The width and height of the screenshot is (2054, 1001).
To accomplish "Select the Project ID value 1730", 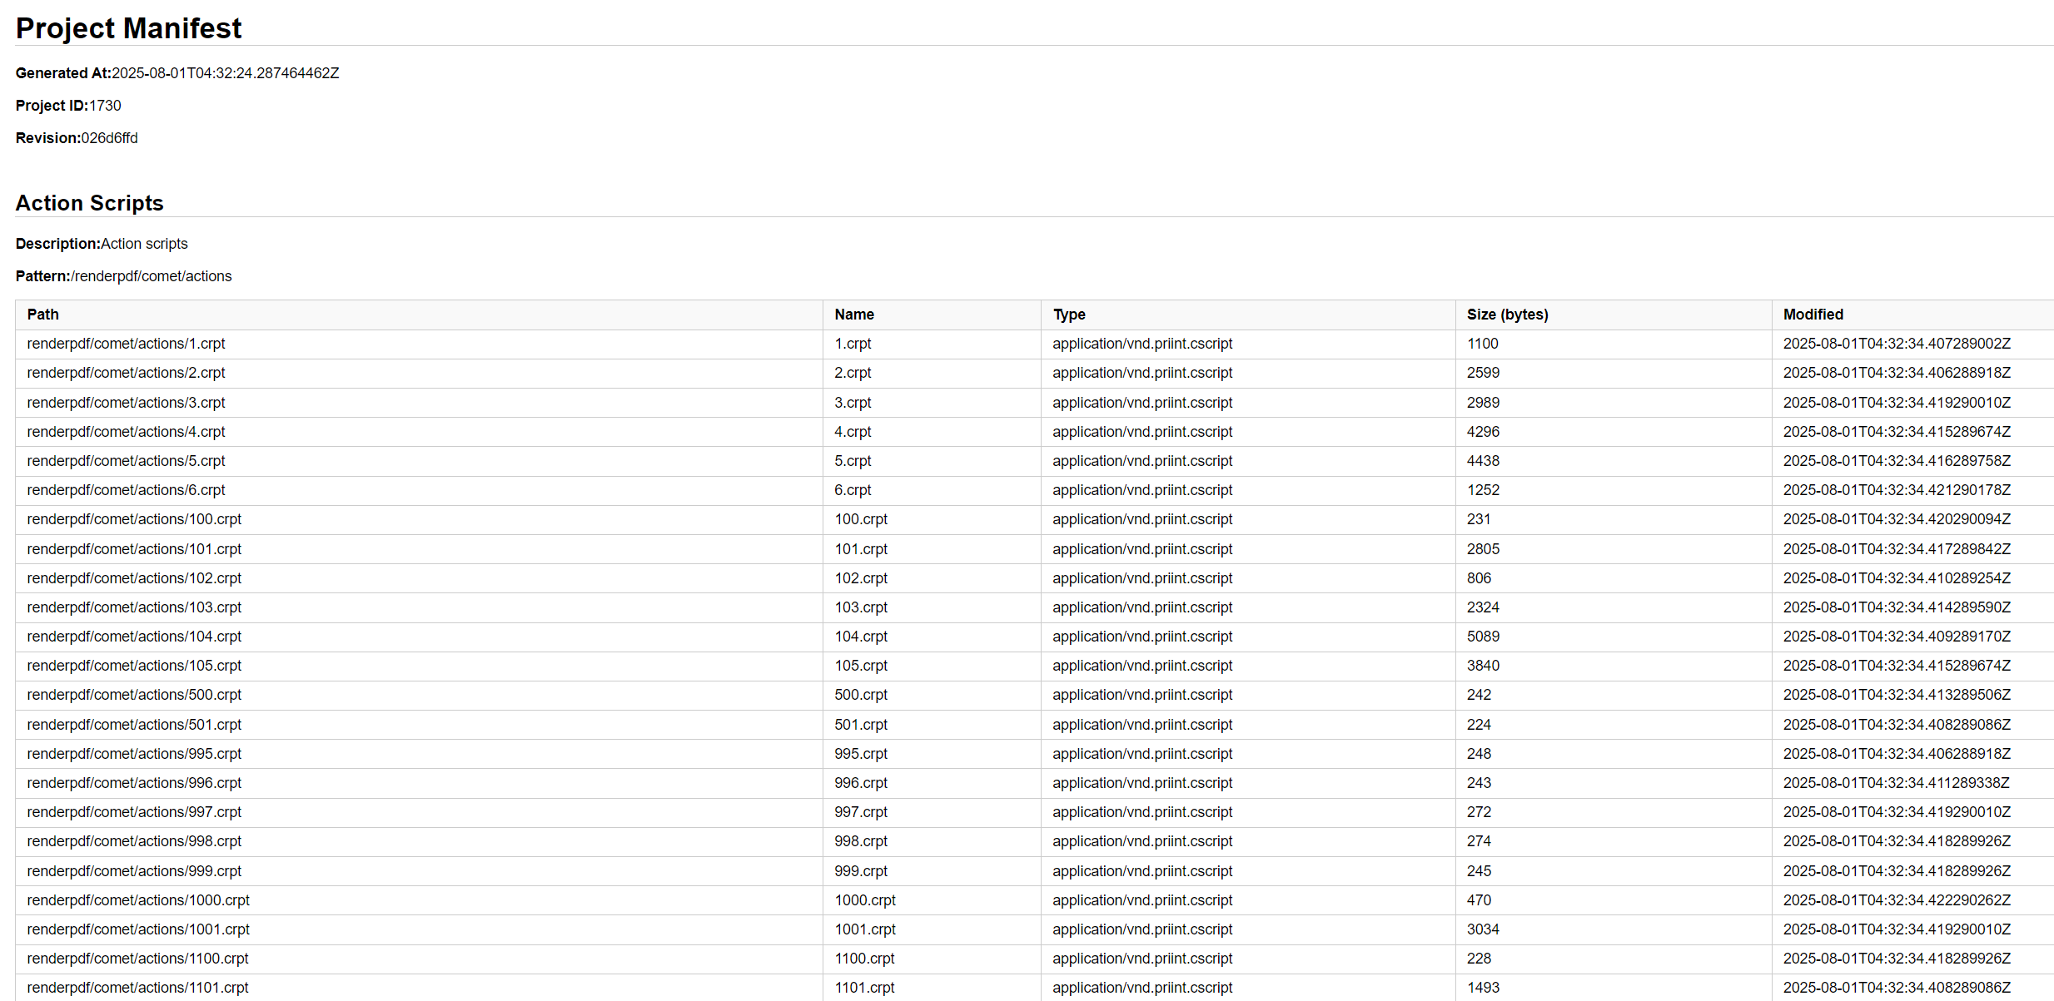I will (107, 105).
